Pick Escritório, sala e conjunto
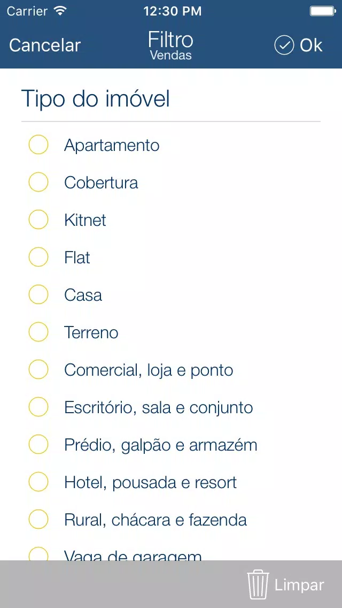This screenshot has height=608, width=342. click(38, 407)
